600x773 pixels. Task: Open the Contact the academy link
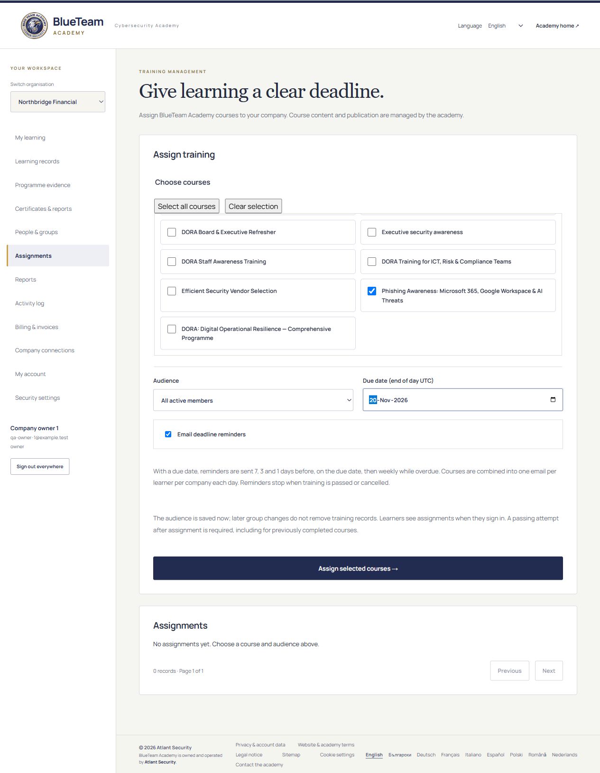(x=259, y=765)
